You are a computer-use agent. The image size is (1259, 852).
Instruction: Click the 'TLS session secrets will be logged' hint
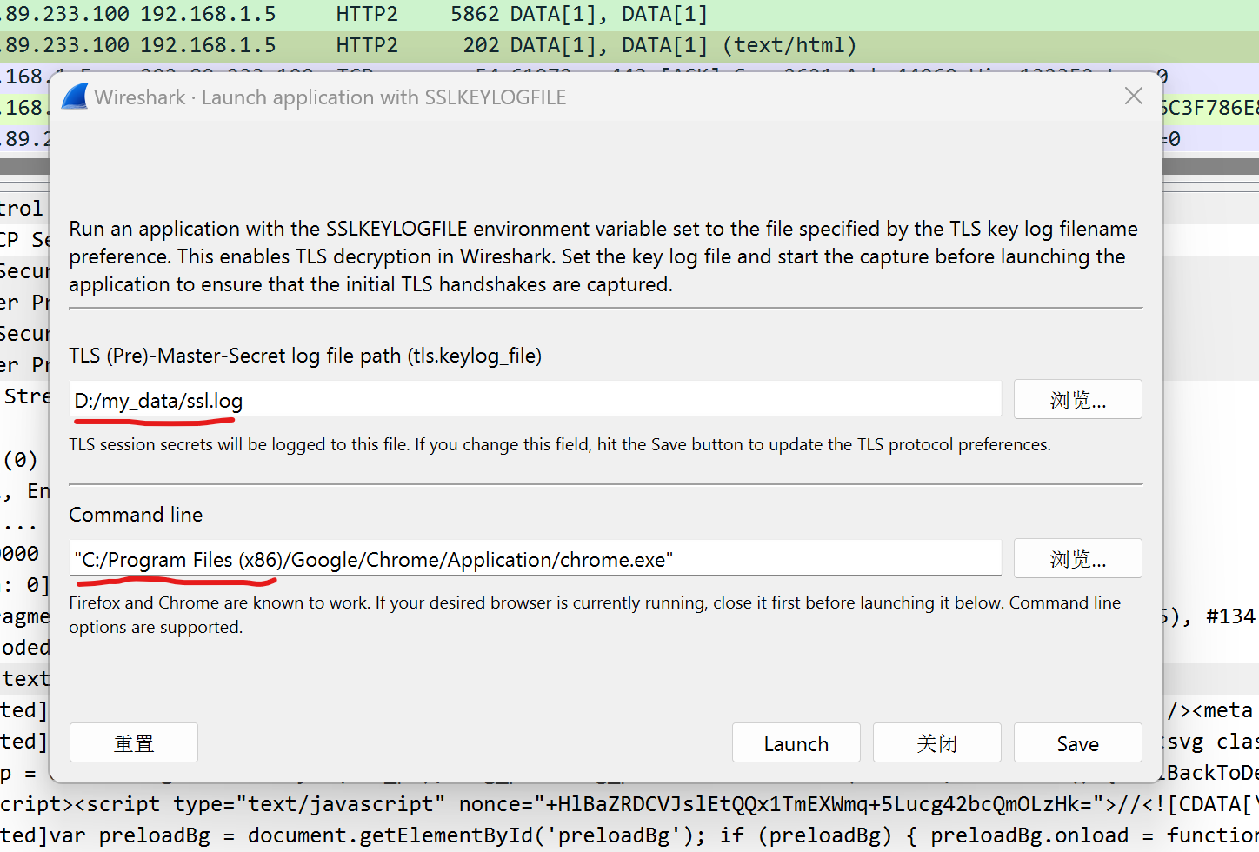560,444
